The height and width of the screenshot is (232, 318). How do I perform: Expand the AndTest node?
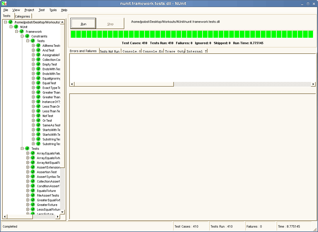tap(33, 50)
